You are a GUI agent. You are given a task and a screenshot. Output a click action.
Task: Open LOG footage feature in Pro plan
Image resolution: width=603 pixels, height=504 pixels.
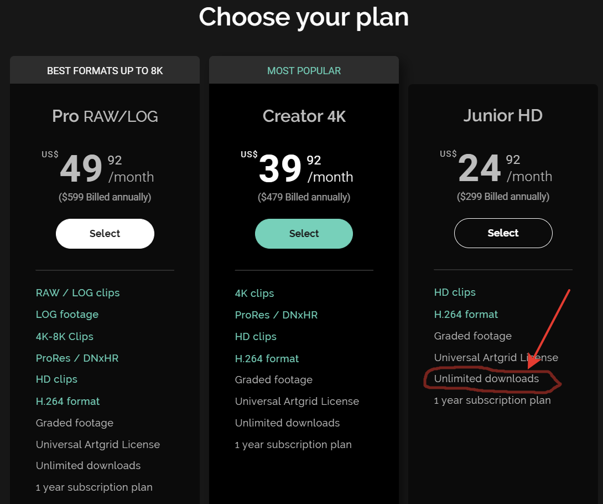click(x=67, y=315)
